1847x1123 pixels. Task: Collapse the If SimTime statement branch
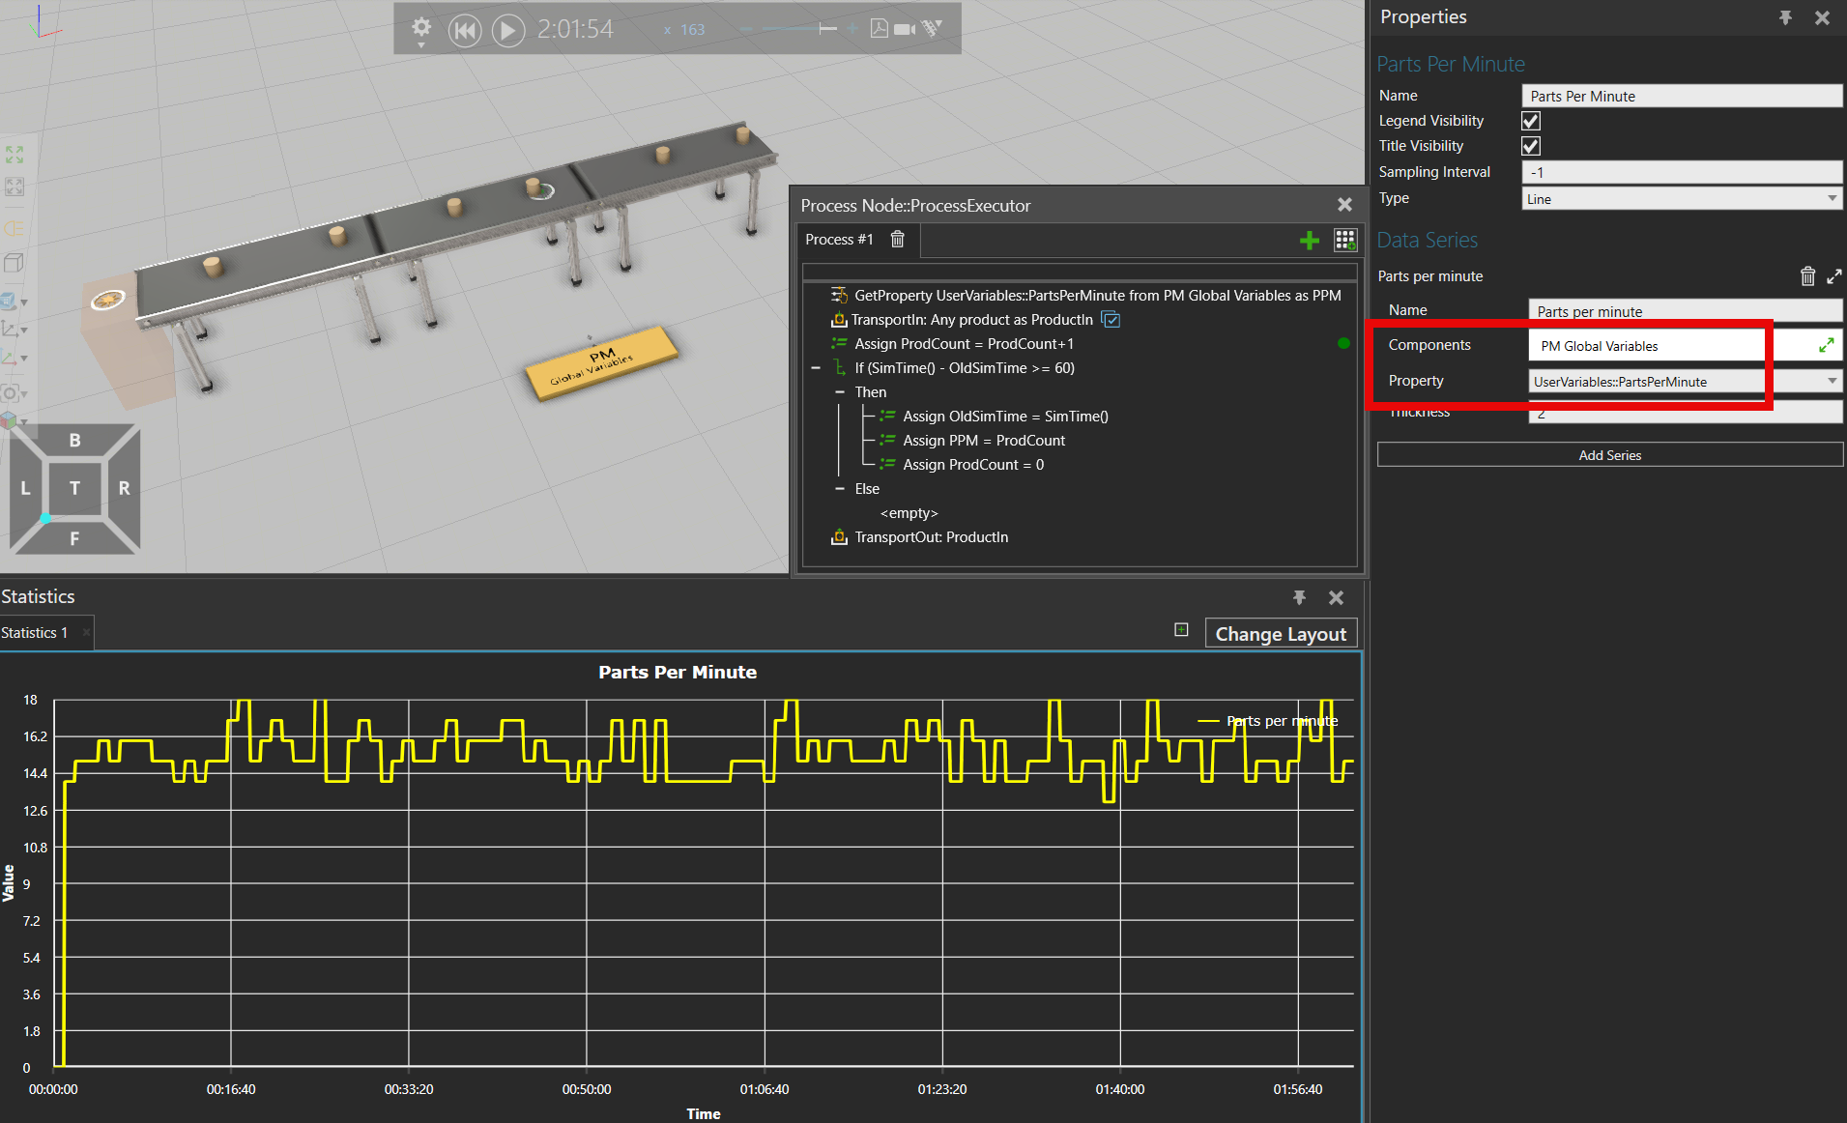[816, 368]
